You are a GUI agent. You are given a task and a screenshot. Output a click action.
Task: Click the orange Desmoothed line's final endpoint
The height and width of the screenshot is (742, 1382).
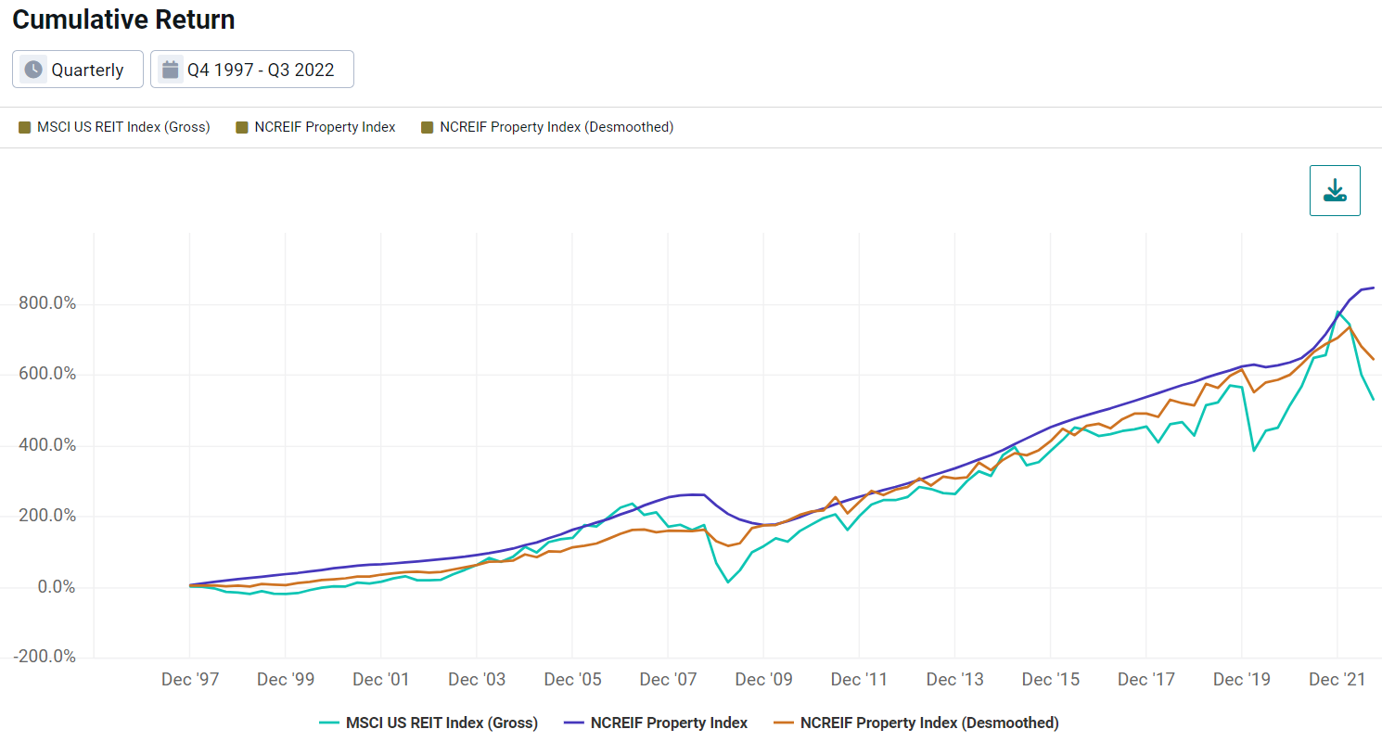pos(1374,360)
